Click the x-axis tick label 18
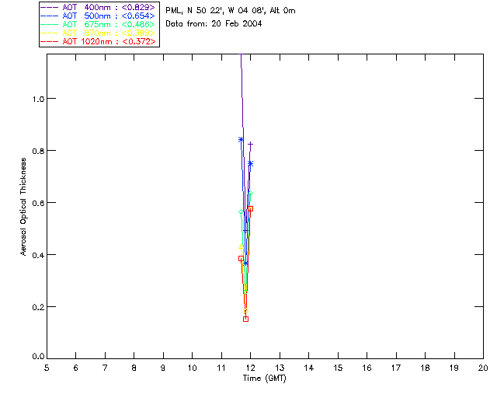Image resolution: width=497 pixels, height=398 pixels. (425, 368)
